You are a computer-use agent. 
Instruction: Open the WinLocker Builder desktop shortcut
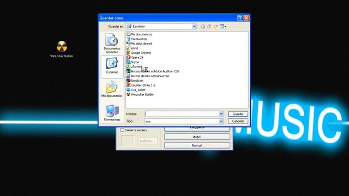pos(62,50)
